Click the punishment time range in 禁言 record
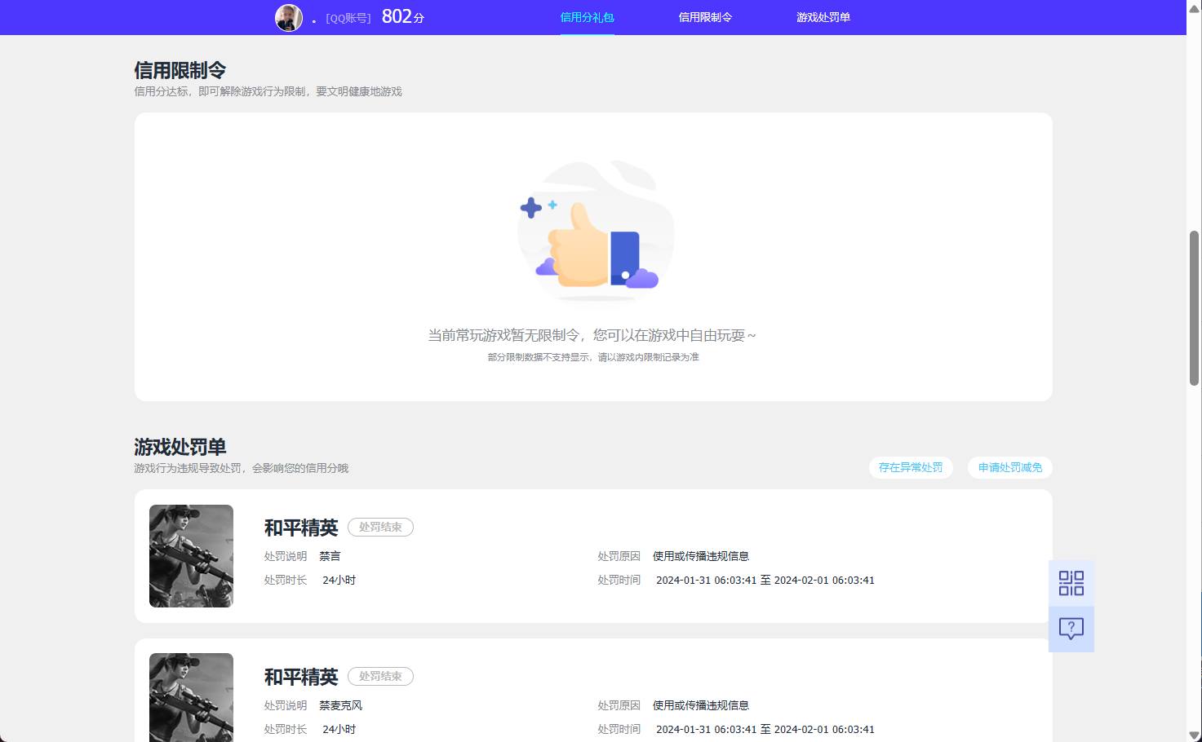Image resolution: width=1202 pixels, height=742 pixels. click(765, 581)
